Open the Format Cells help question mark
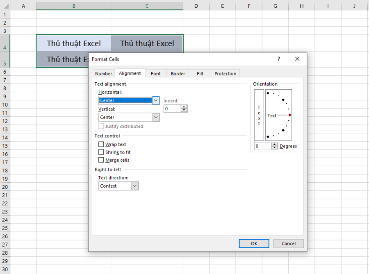Screen dimensions: 369x274 (x=279, y=59)
